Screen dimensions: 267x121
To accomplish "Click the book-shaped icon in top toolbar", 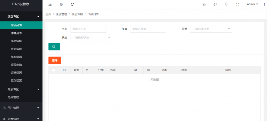I will point(204,4).
